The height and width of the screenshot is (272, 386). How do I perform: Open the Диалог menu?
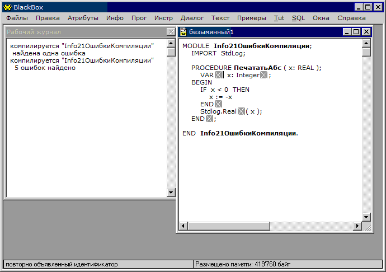coord(192,18)
